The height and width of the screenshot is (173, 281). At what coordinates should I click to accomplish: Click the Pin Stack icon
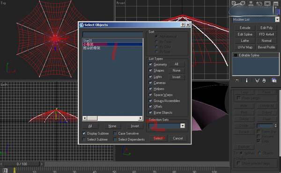point(237,81)
